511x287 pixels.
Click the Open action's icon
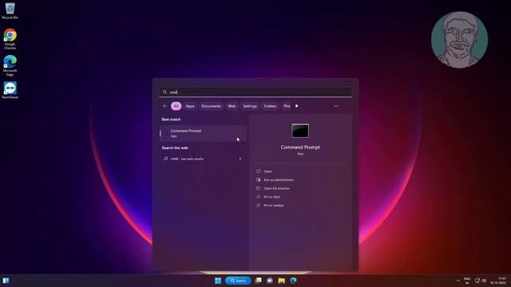[x=259, y=171]
